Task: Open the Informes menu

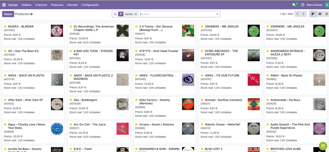Action: (72, 5)
